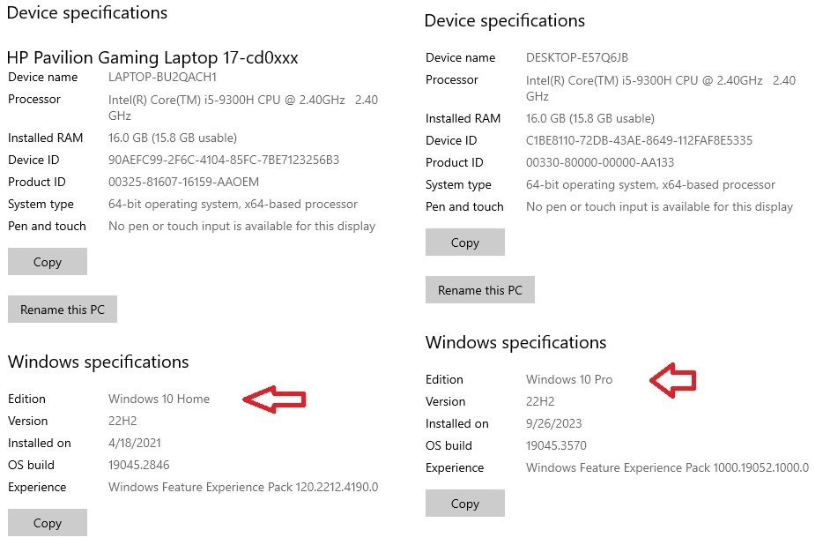
Task: Select Windows Feature Experience Pack 1000.19052.1000.0
Action: (667, 467)
